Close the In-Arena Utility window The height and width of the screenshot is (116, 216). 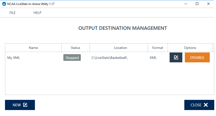click(x=209, y=4)
